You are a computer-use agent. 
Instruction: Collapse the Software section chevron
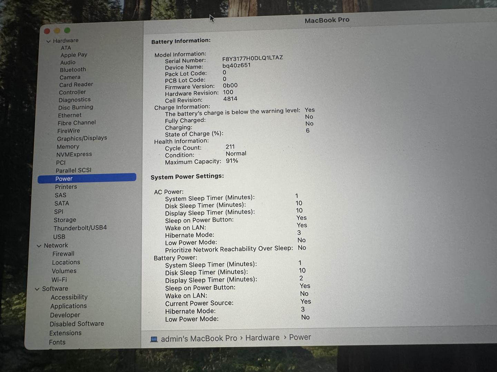click(x=37, y=289)
